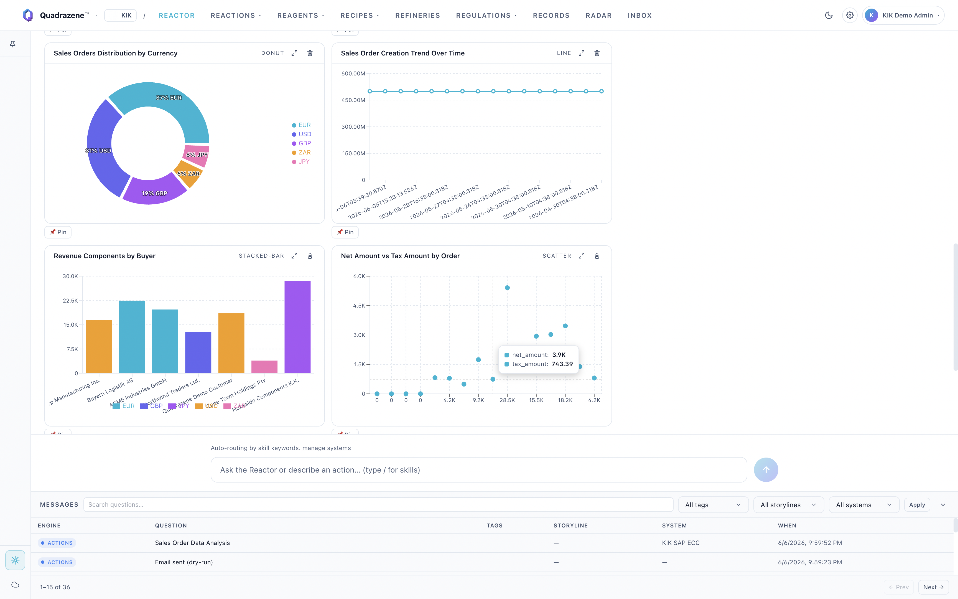Viewport: 958px width, 599px height.
Task: Click the pin icon in left sidebar
Action: pyautogui.click(x=13, y=44)
